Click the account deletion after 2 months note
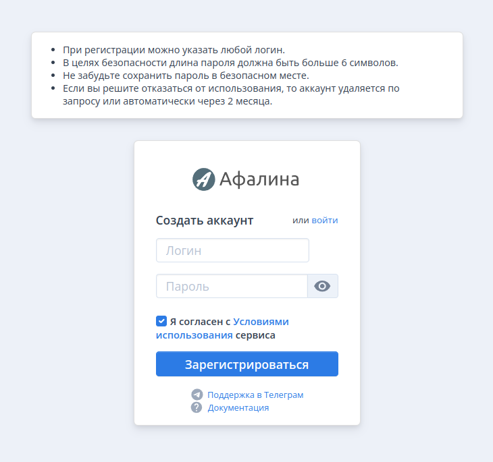Screen dimensions: 493x462 [231, 95]
